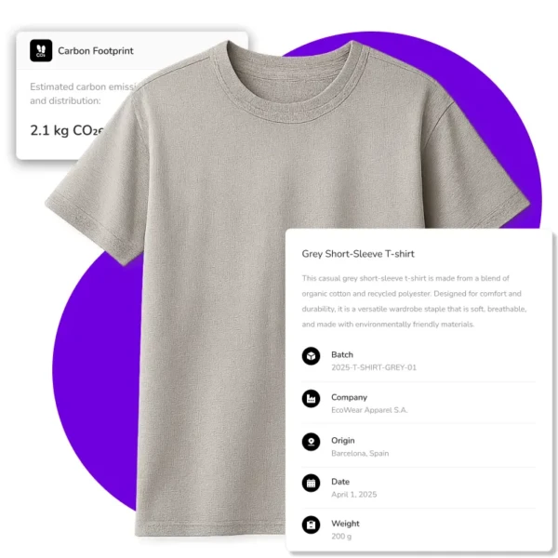The image size is (558, 558).
Task: Click the Batch cube icon
Action: [x=311, y=356]
